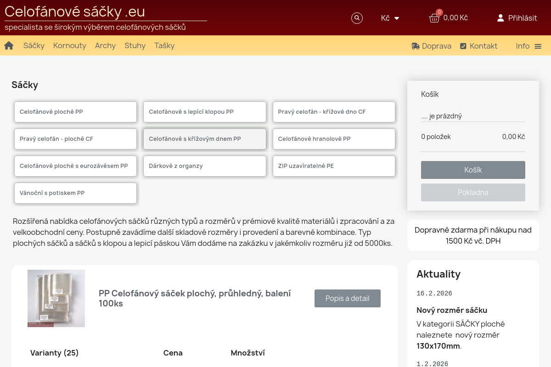Open search with magnifier icon
The image size is (551, 367).
(357, 18)
